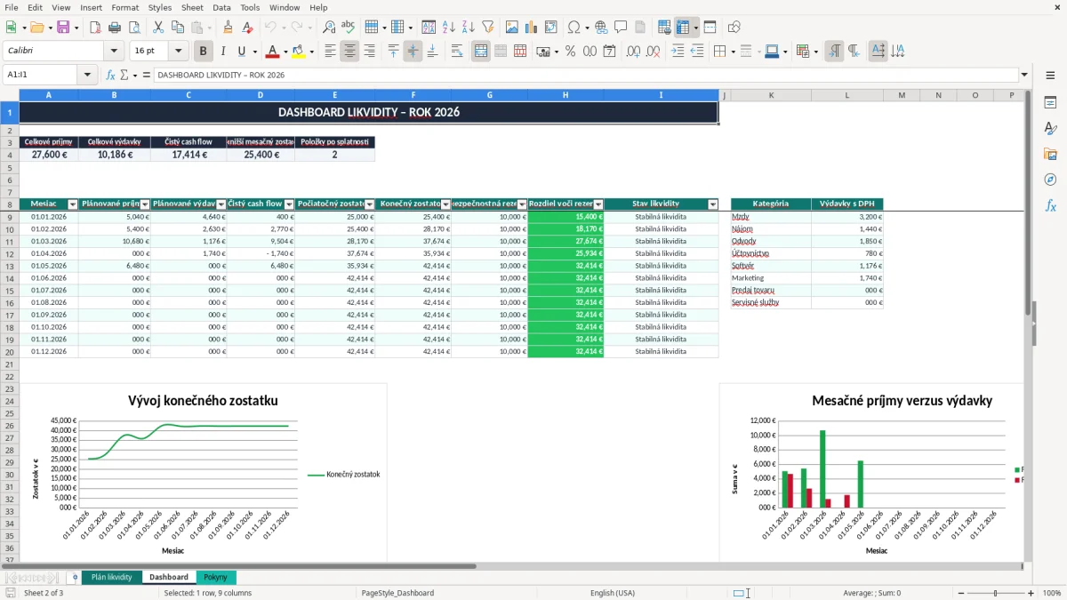Click 100% zoom level in status bar
The image size is (1067, 600).
[1052, 593]
